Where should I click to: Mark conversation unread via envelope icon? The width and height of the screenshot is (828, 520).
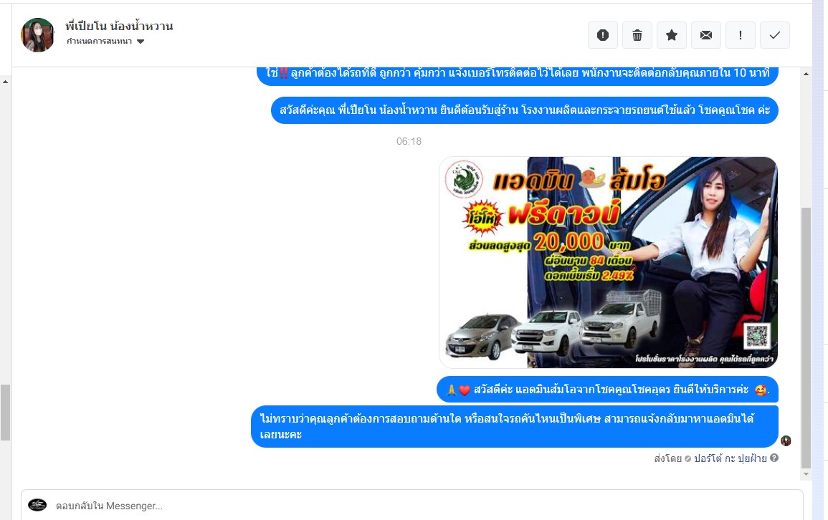coord(706,35)
